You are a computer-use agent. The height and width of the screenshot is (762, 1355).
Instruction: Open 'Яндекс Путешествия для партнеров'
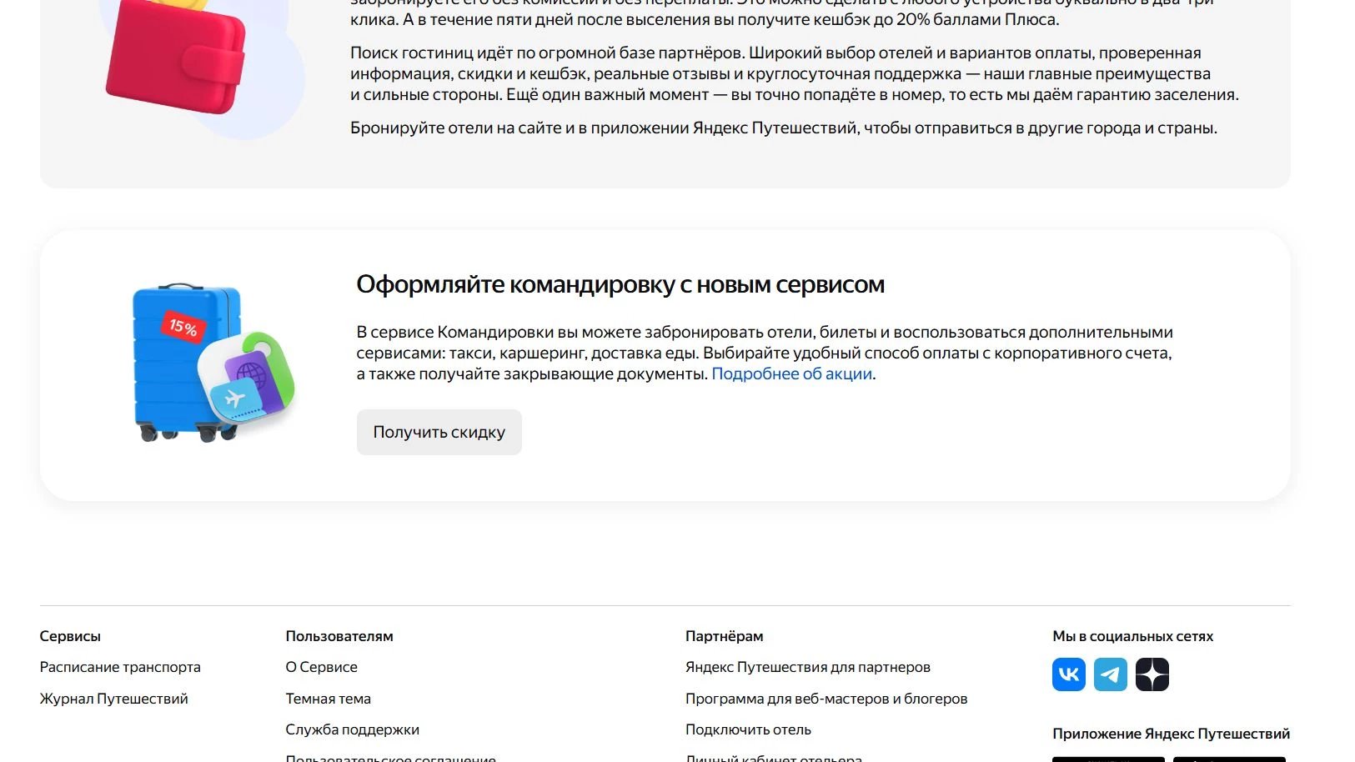point(808,666)
